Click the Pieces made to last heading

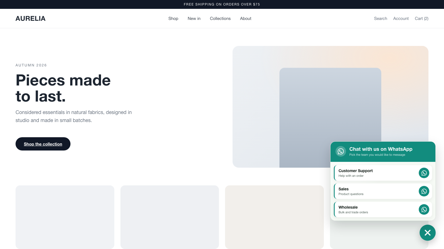63,88
